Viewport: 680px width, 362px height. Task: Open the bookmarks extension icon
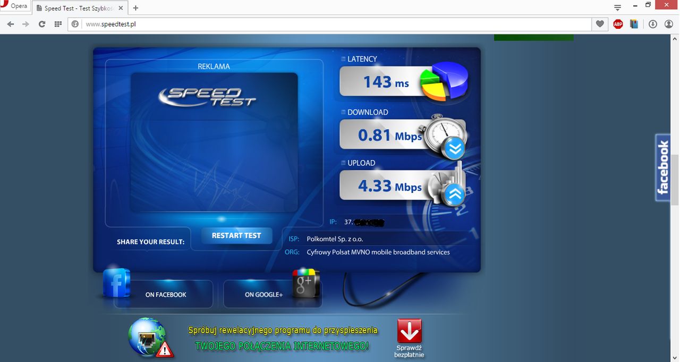634,24
